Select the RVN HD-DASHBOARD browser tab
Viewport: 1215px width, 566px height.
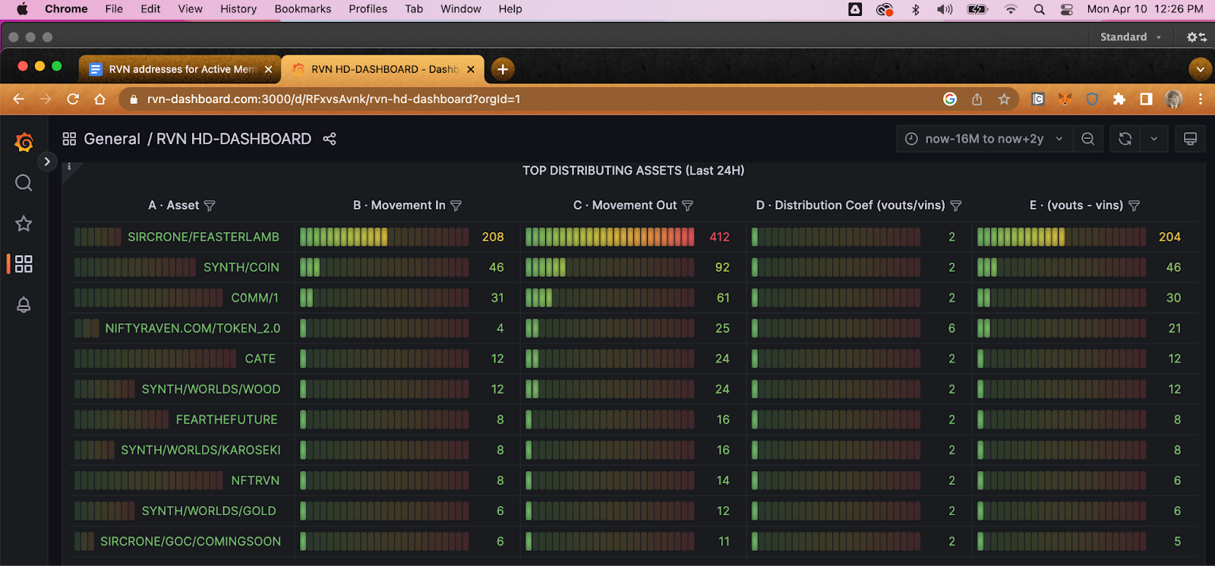(x=383, y=69)
